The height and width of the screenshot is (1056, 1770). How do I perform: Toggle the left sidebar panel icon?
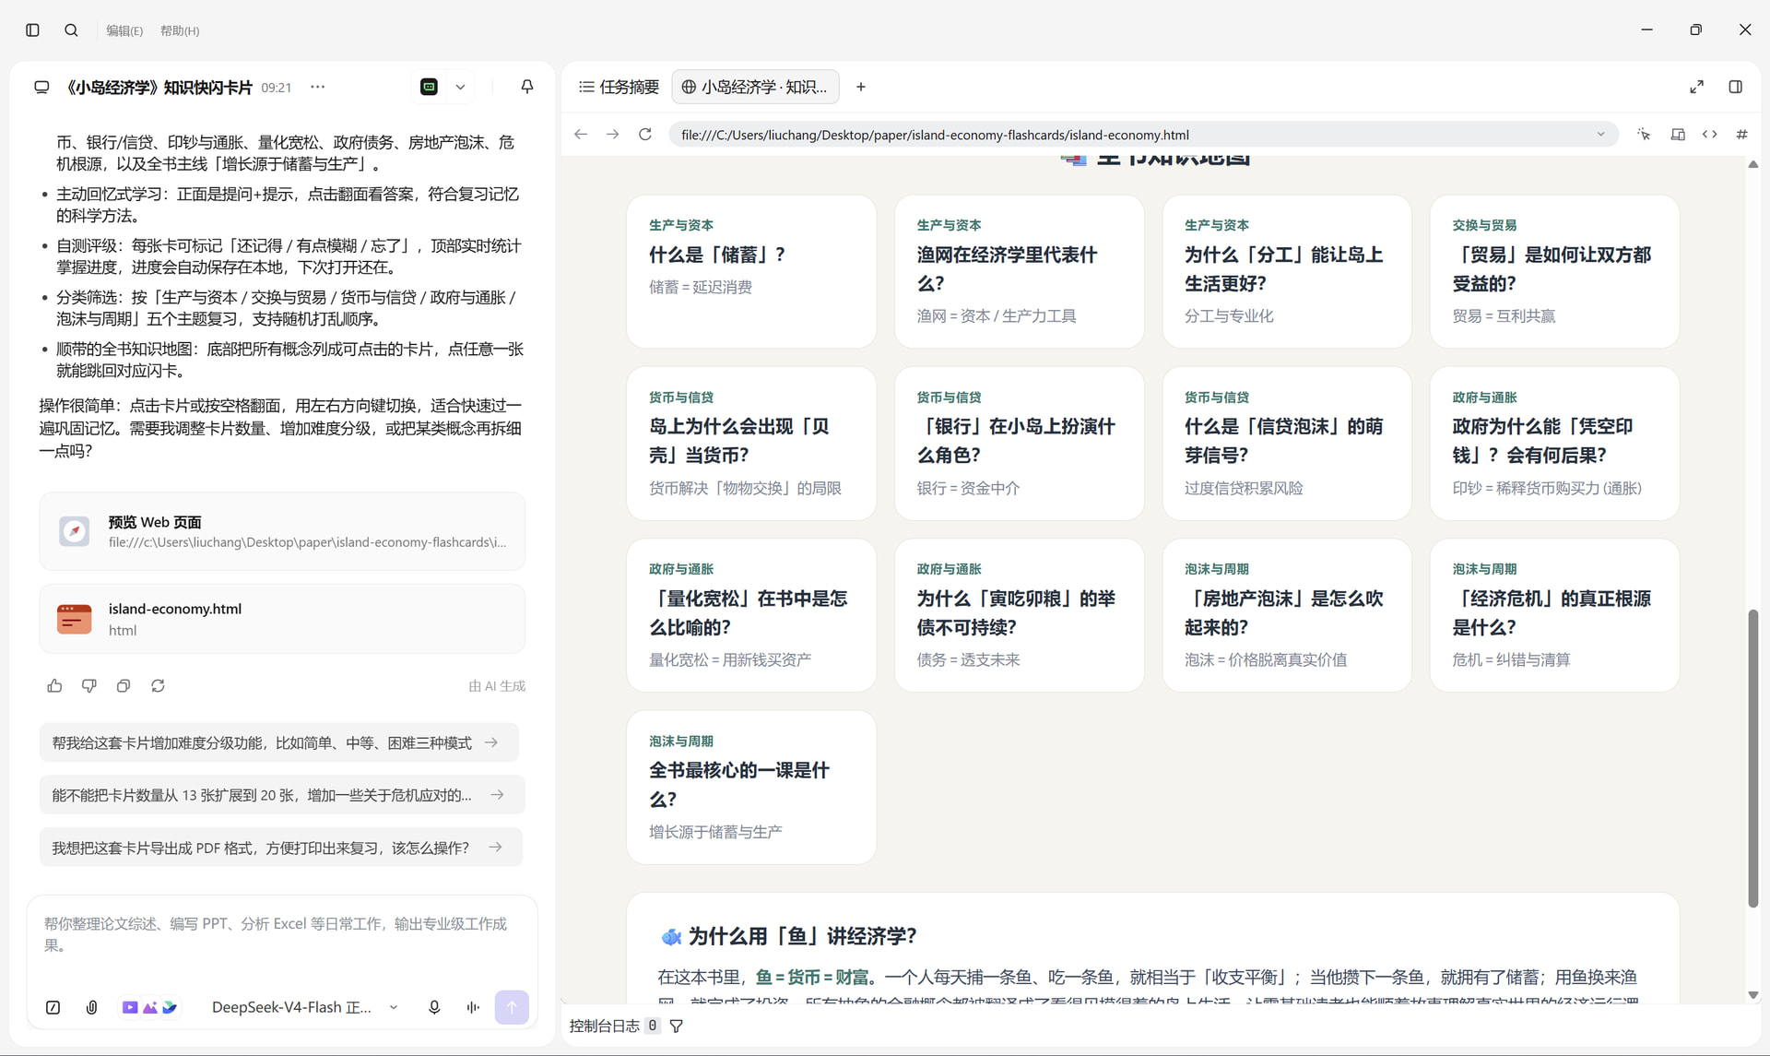pos(32,30)
